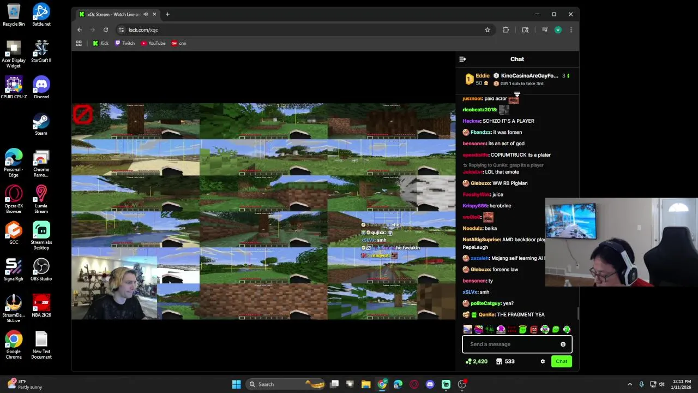Launch Steam from the desktop
The image size is (698, 393).
[x=41, y=124]
